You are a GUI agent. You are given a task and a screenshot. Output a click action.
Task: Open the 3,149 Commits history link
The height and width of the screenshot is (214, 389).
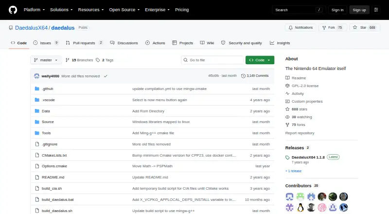[x=255, y=76]
